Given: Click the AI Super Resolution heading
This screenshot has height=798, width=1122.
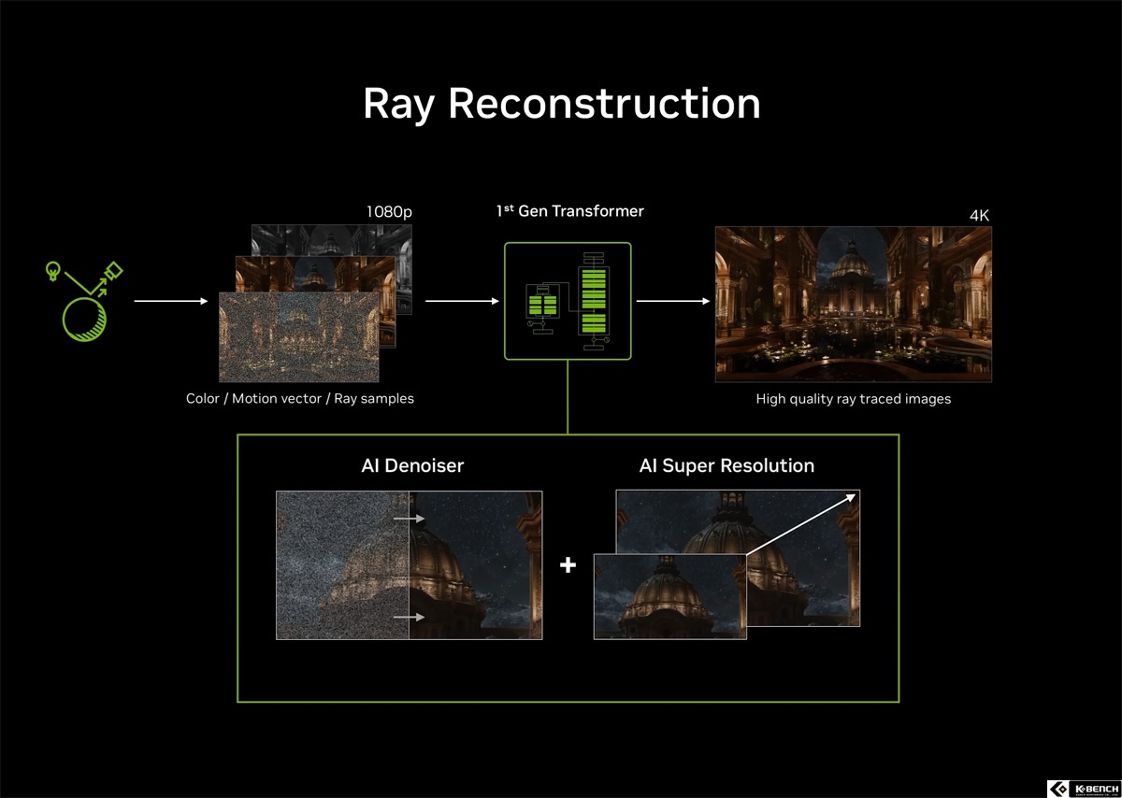Looking at the screenshot, I should (726, 465).
